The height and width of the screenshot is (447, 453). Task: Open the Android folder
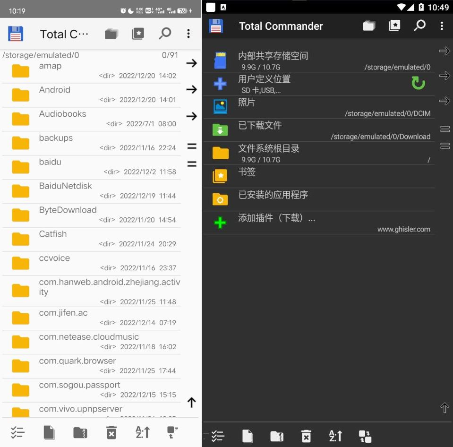(x=91, y=95)
